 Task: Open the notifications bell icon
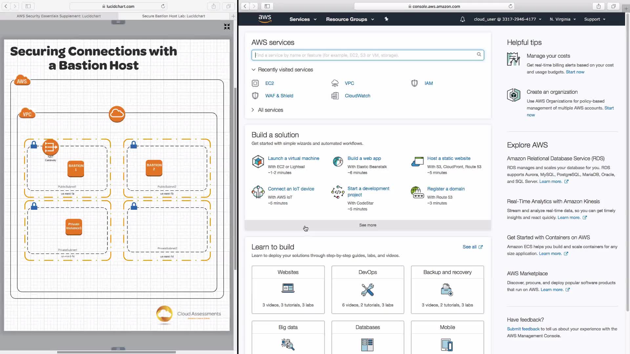pos(462,19)
